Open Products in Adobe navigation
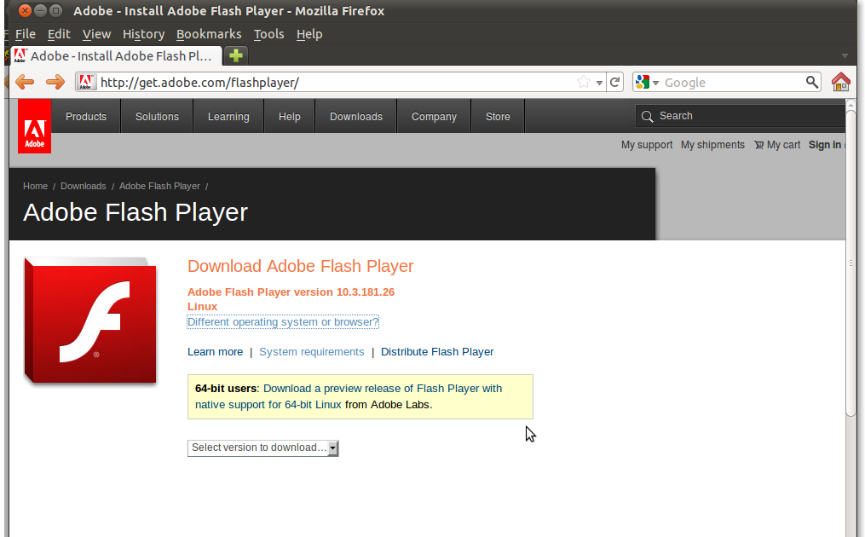 tap(86, 117)
